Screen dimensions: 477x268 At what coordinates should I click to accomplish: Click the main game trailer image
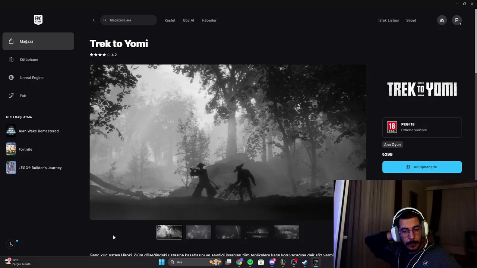click(x=228, y=142)
